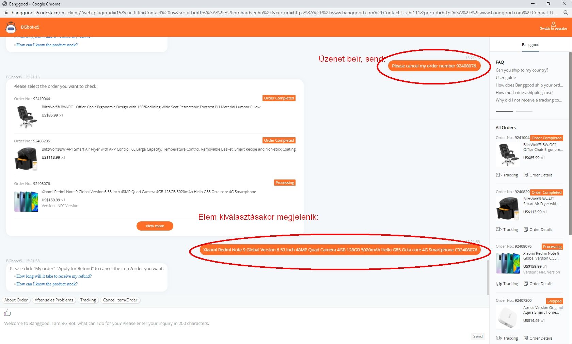Choose the Tracking quick reply chip

coord(88,300)
